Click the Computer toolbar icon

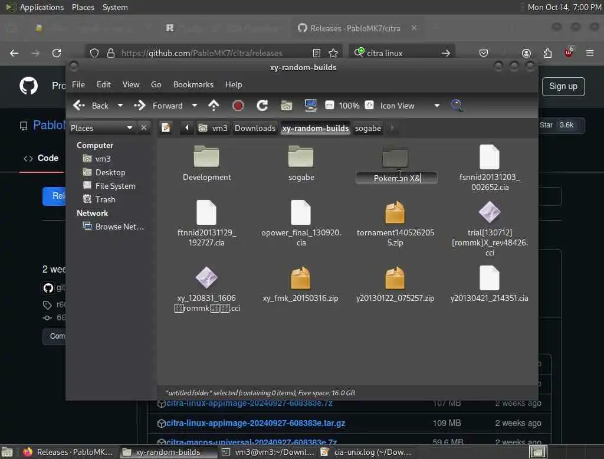(x=310, y=105)
